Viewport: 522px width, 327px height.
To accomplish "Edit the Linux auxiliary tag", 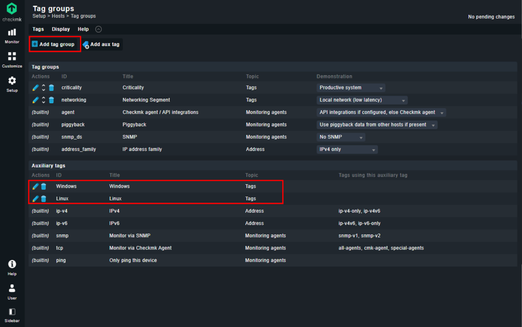I will (35, 198).
